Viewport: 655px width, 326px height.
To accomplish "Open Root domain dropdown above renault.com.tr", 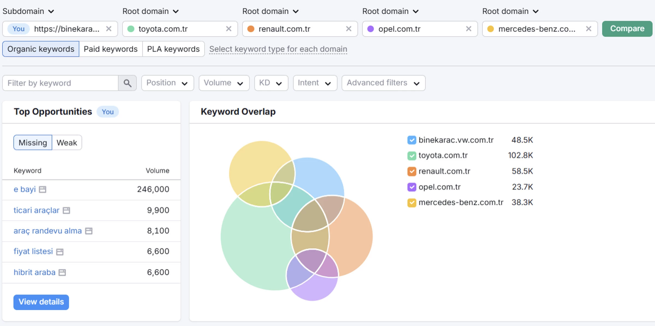I will click(271, 11).
